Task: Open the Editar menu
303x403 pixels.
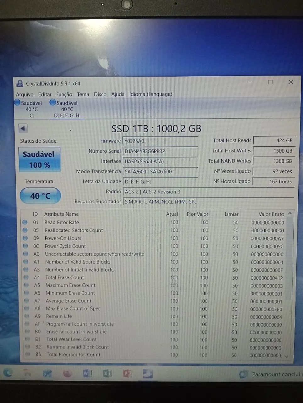Action: pyautogui.click(x=45, y=94)
